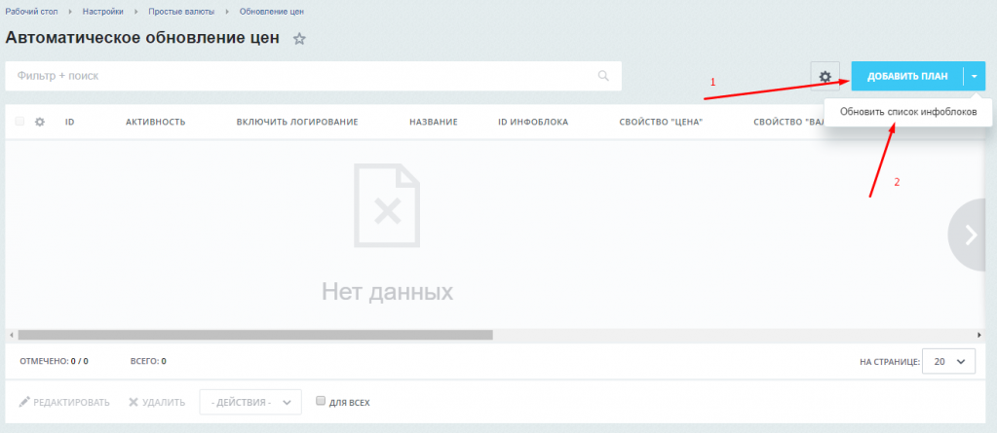Viewport: 997px width, 433px height.
Task: Open Обновление цен breadcrumb
Action: coord(272,12)
